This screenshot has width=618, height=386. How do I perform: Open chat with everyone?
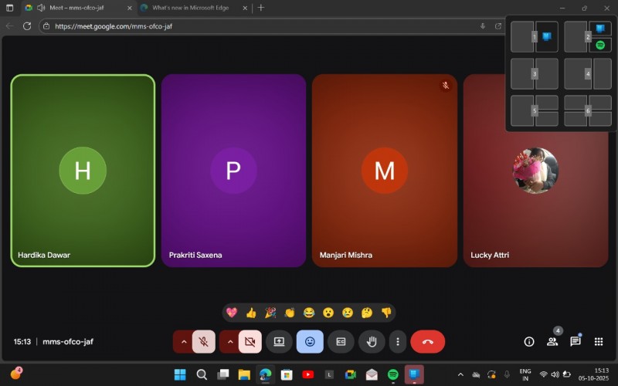(576, 341)
